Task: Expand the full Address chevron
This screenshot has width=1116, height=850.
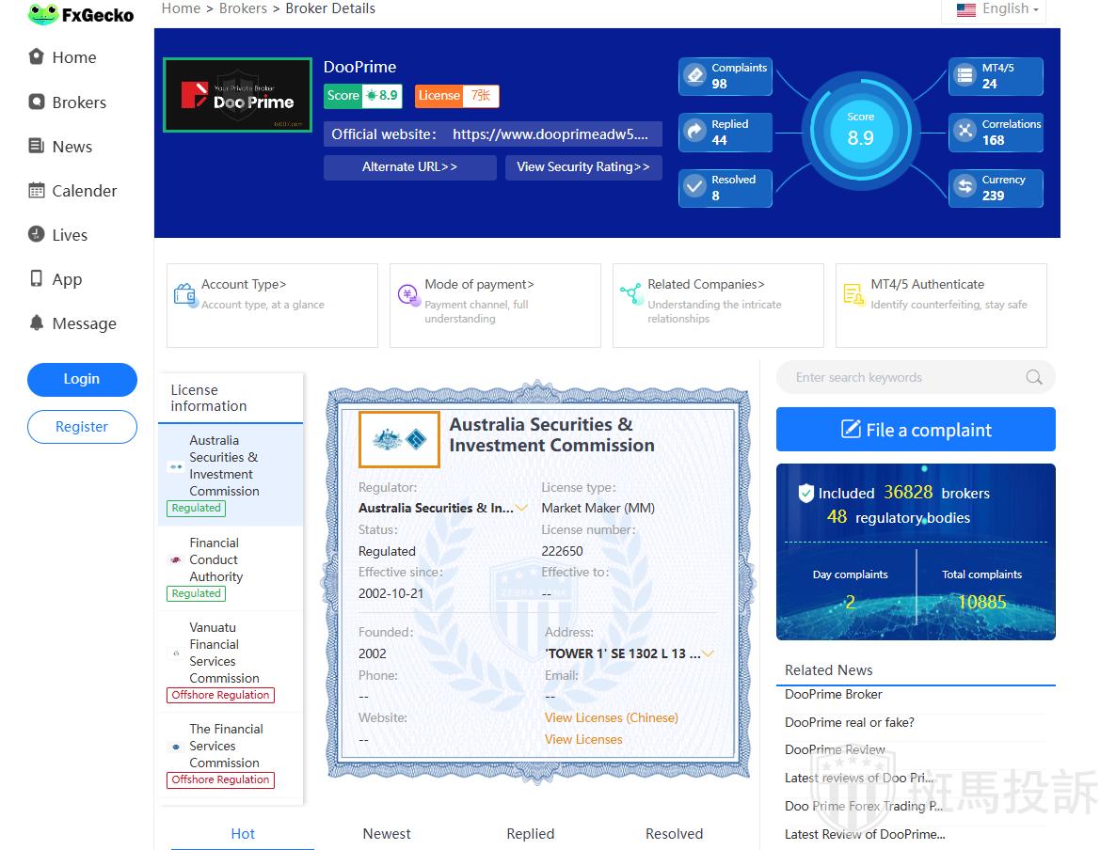Action: (x=708, y=654)
